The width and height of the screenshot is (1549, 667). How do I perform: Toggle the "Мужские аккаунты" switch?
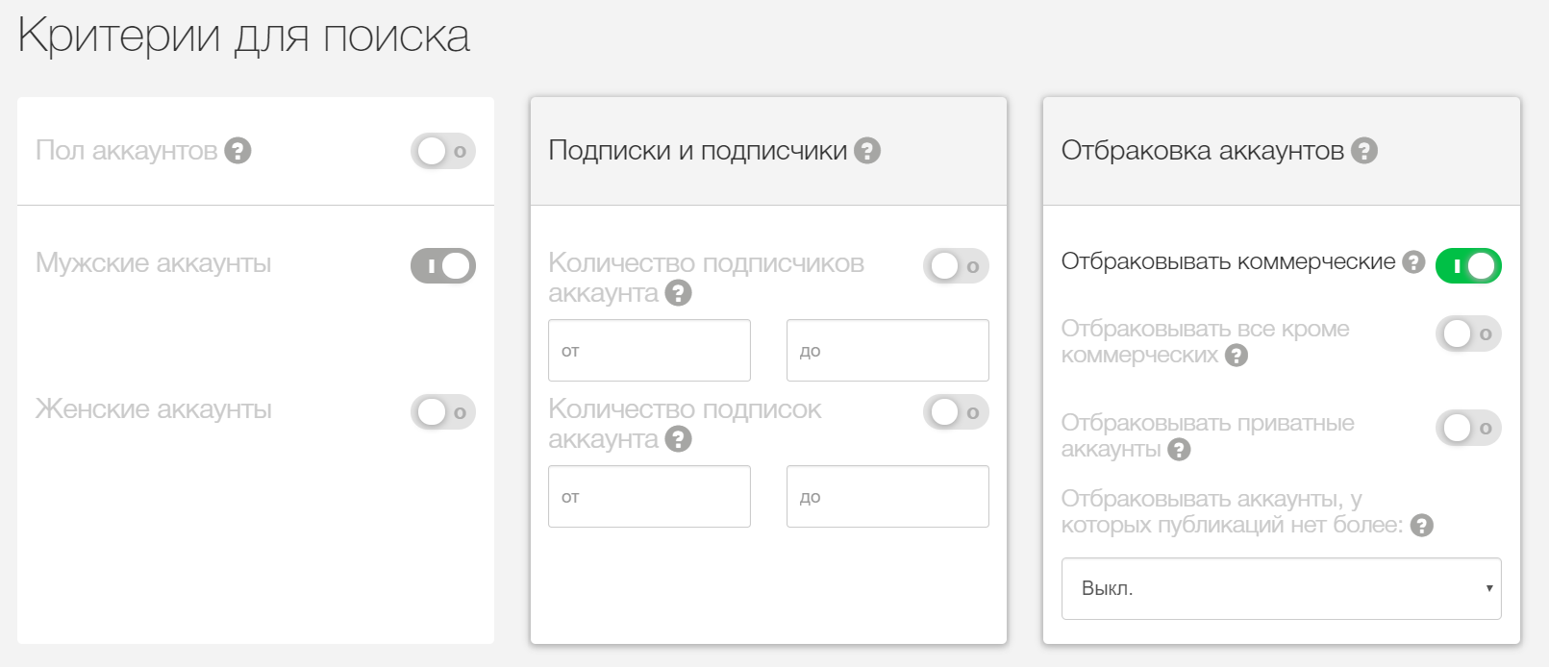[443, 266]
